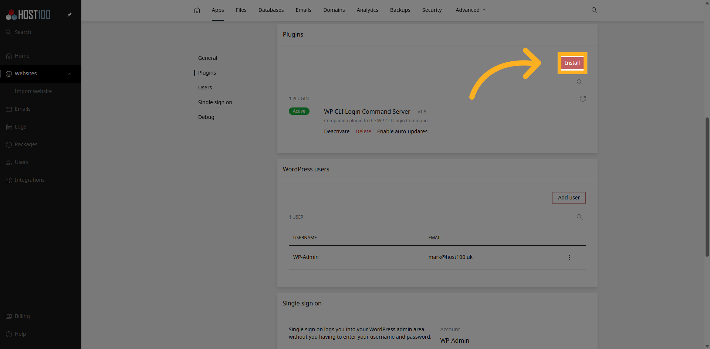Click the USERNAME column header
Viewport: 710px width, 349px height.
coord(305,238)
